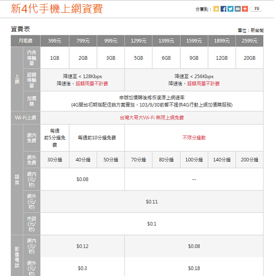The width and height of the screenshot is (274, 276).
Task: Click 申辦加價購後將恢復原上網速率 text
Action: click(x=152, y=98)
